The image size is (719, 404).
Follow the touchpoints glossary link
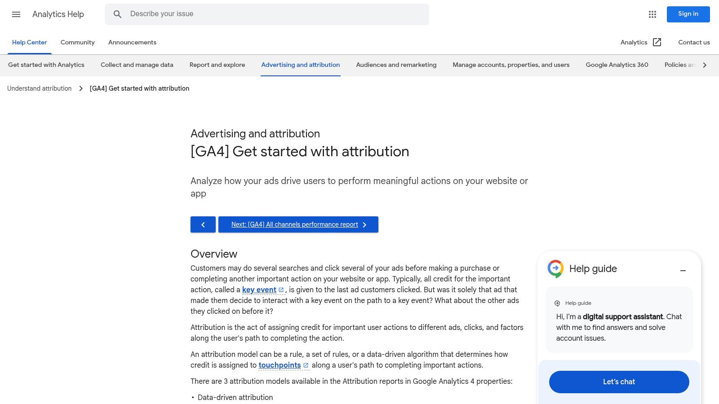pyautogui.click(x=280, y=365)
